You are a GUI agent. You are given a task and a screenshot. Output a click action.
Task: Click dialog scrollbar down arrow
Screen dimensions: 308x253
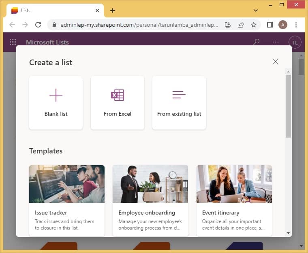pyautogui.click(x=288, y=233)
